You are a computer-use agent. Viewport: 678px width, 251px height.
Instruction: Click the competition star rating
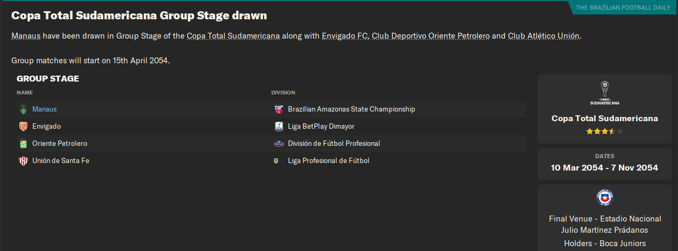604,131
